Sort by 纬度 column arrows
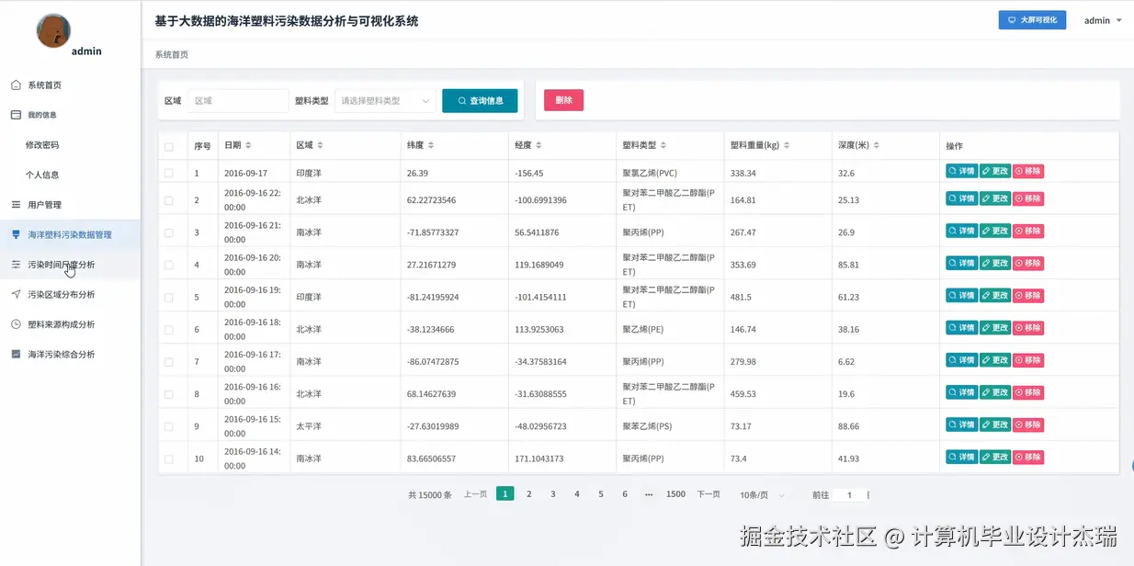 pos(431,145)
